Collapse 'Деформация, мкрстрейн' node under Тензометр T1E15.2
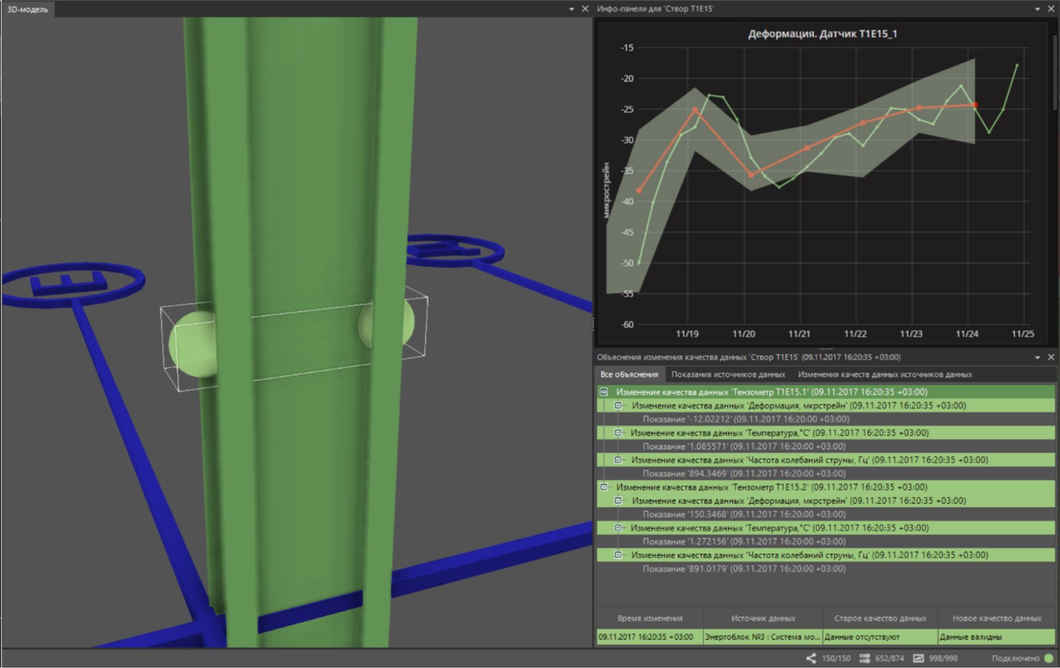 point(618,501)
